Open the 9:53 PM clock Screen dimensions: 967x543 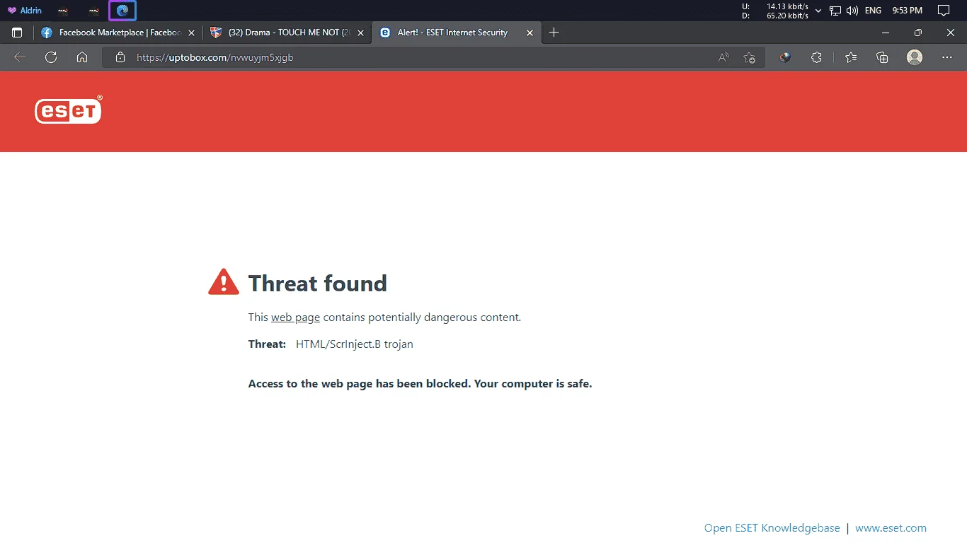[908, 11]
